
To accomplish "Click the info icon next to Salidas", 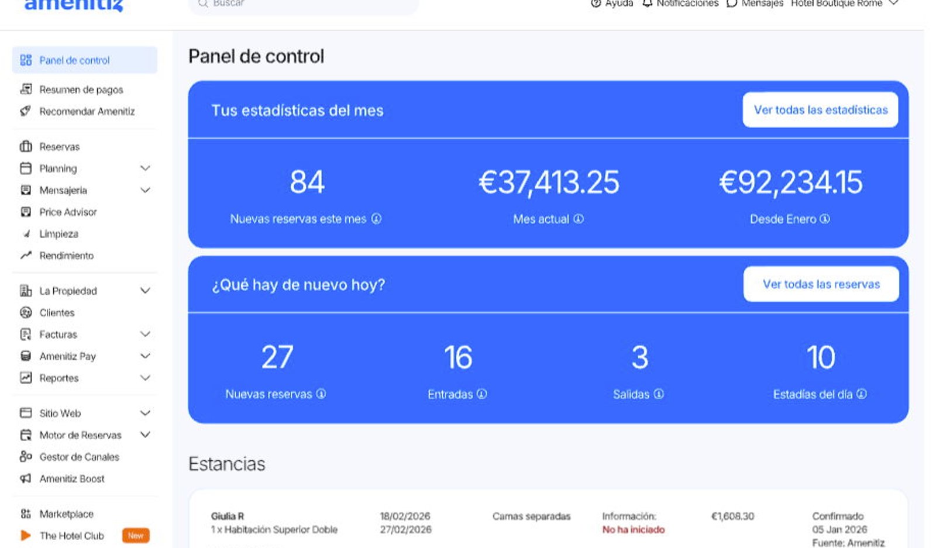I will (x=659, y=394).
